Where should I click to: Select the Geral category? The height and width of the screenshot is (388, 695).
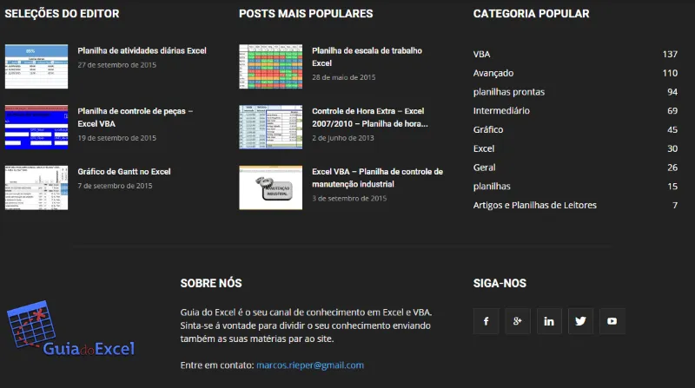[484, 168]
